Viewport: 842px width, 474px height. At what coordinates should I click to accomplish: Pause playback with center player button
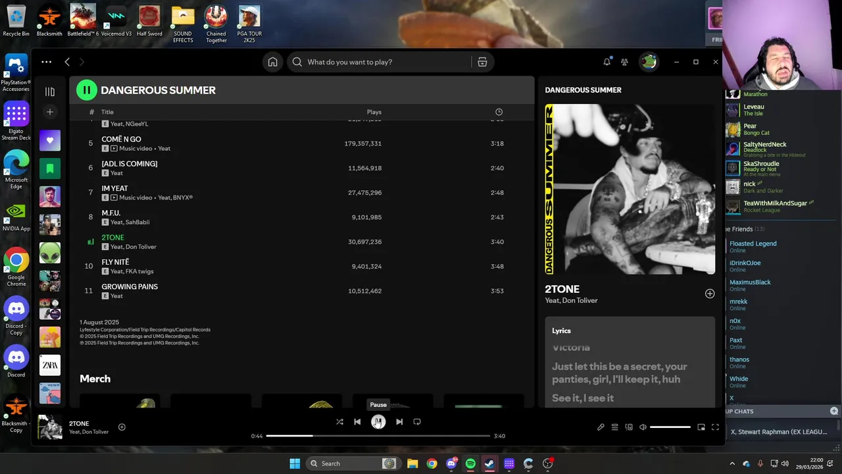tap(378, 422)
